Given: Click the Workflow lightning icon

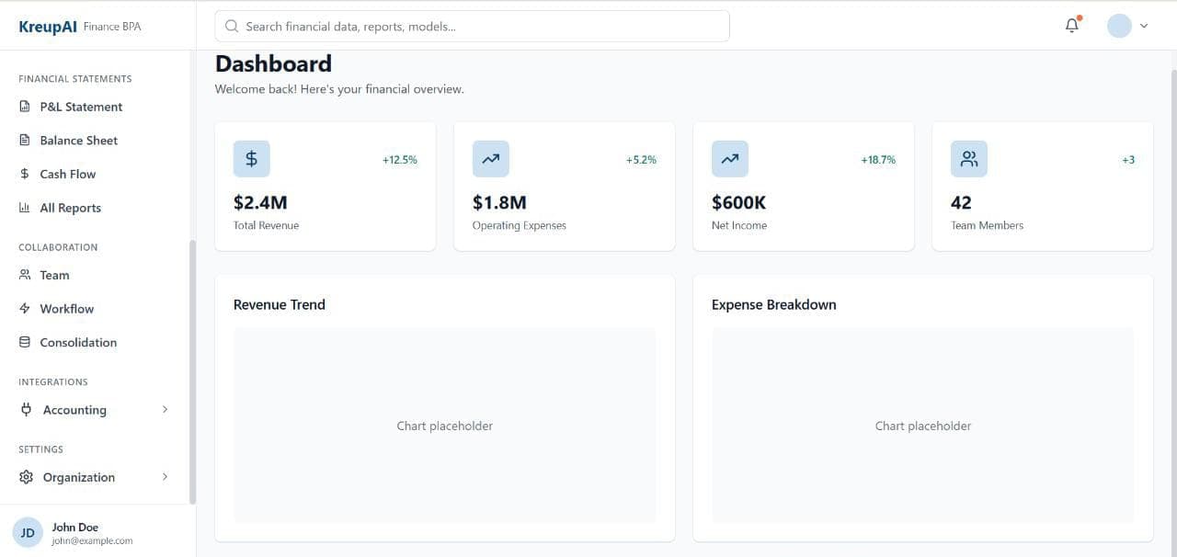Looking at the screenshot, I should [24, 308].
